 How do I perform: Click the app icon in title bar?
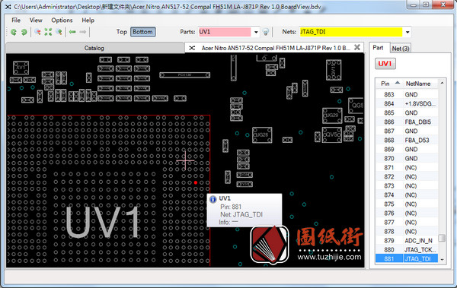click(8, 7)
